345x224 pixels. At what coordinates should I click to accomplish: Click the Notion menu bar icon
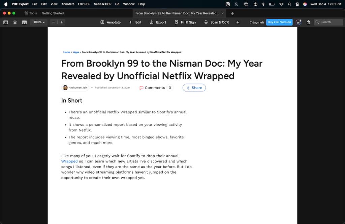coord(228,4)
